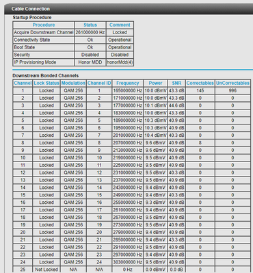The width and height of the screenshot is (253, 273).
Task: Select the 261000000 Hz cell in channel 17 row
Action: 128,210
